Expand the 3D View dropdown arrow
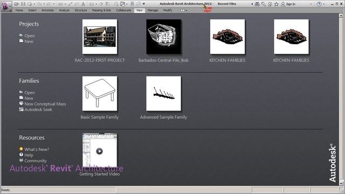Viewport: 345px width, 194px height. 96,4
